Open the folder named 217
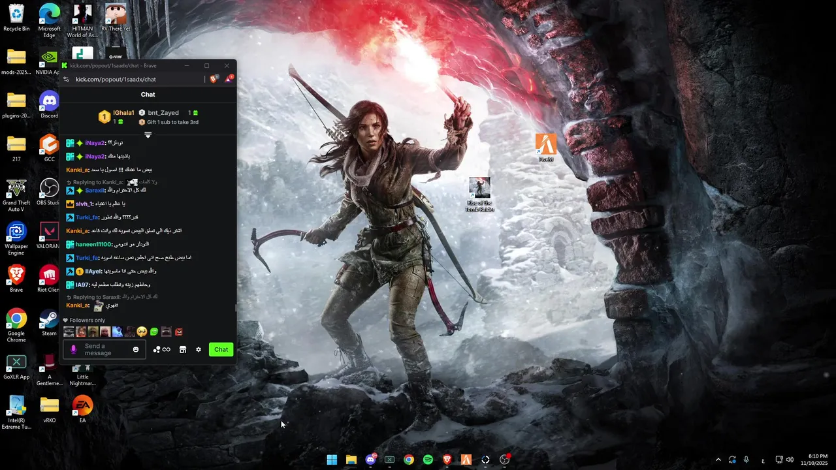This screenshot has width=836, height=470. point(16,149)
